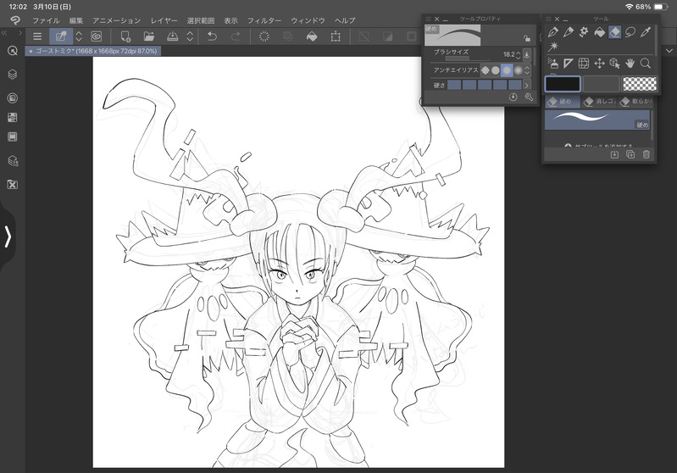
Task: Select the Pencil tool
Action: point(569,32)
